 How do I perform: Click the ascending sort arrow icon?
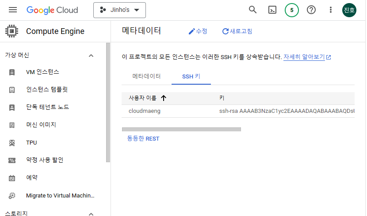[x=164, y=98]
